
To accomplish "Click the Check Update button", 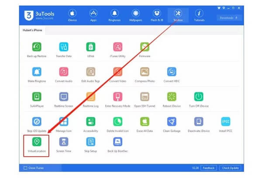I will pyautogui.click(x=230, y=168).
